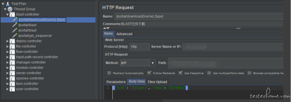291x102 pixels.
Task: Click sampler icon for /portal/download/{name}.{type}
Action: [x=14, y=20]
